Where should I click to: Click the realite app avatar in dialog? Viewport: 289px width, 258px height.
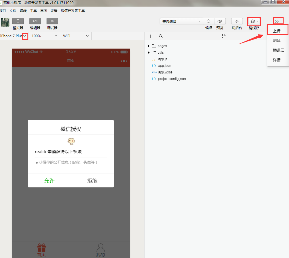71,141
